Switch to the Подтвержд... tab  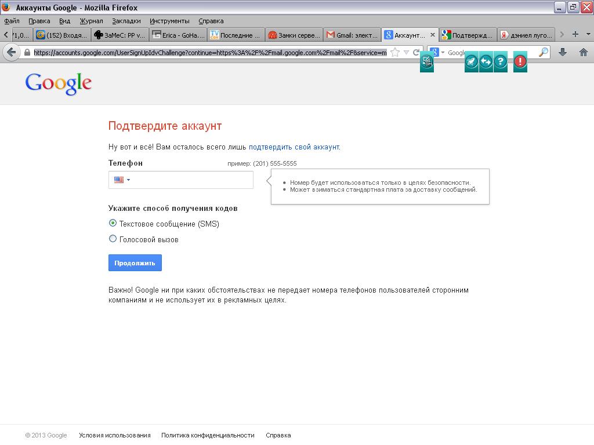(x=468, y=35)
